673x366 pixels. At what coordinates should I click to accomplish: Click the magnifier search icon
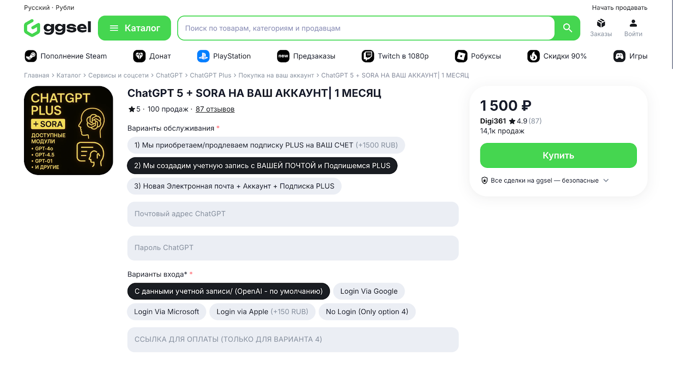[567, 28]
